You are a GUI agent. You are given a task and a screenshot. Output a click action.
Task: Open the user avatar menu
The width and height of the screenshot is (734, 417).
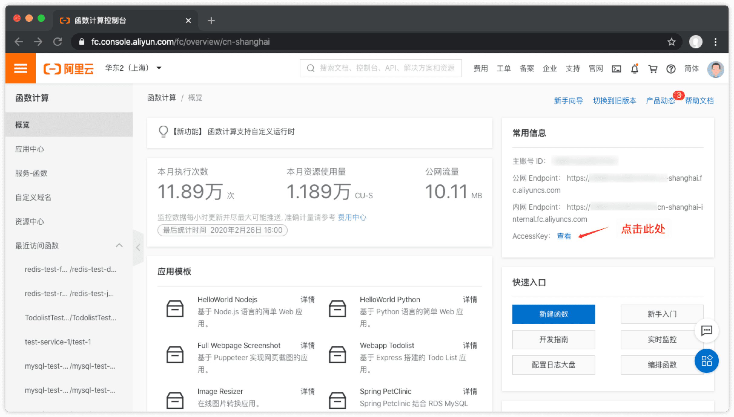pos(716,69)
